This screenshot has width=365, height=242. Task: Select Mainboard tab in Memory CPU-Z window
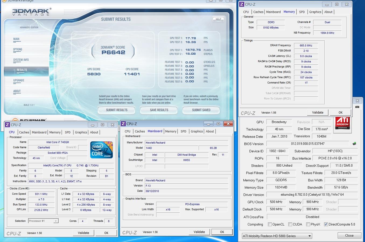[273, 12]
